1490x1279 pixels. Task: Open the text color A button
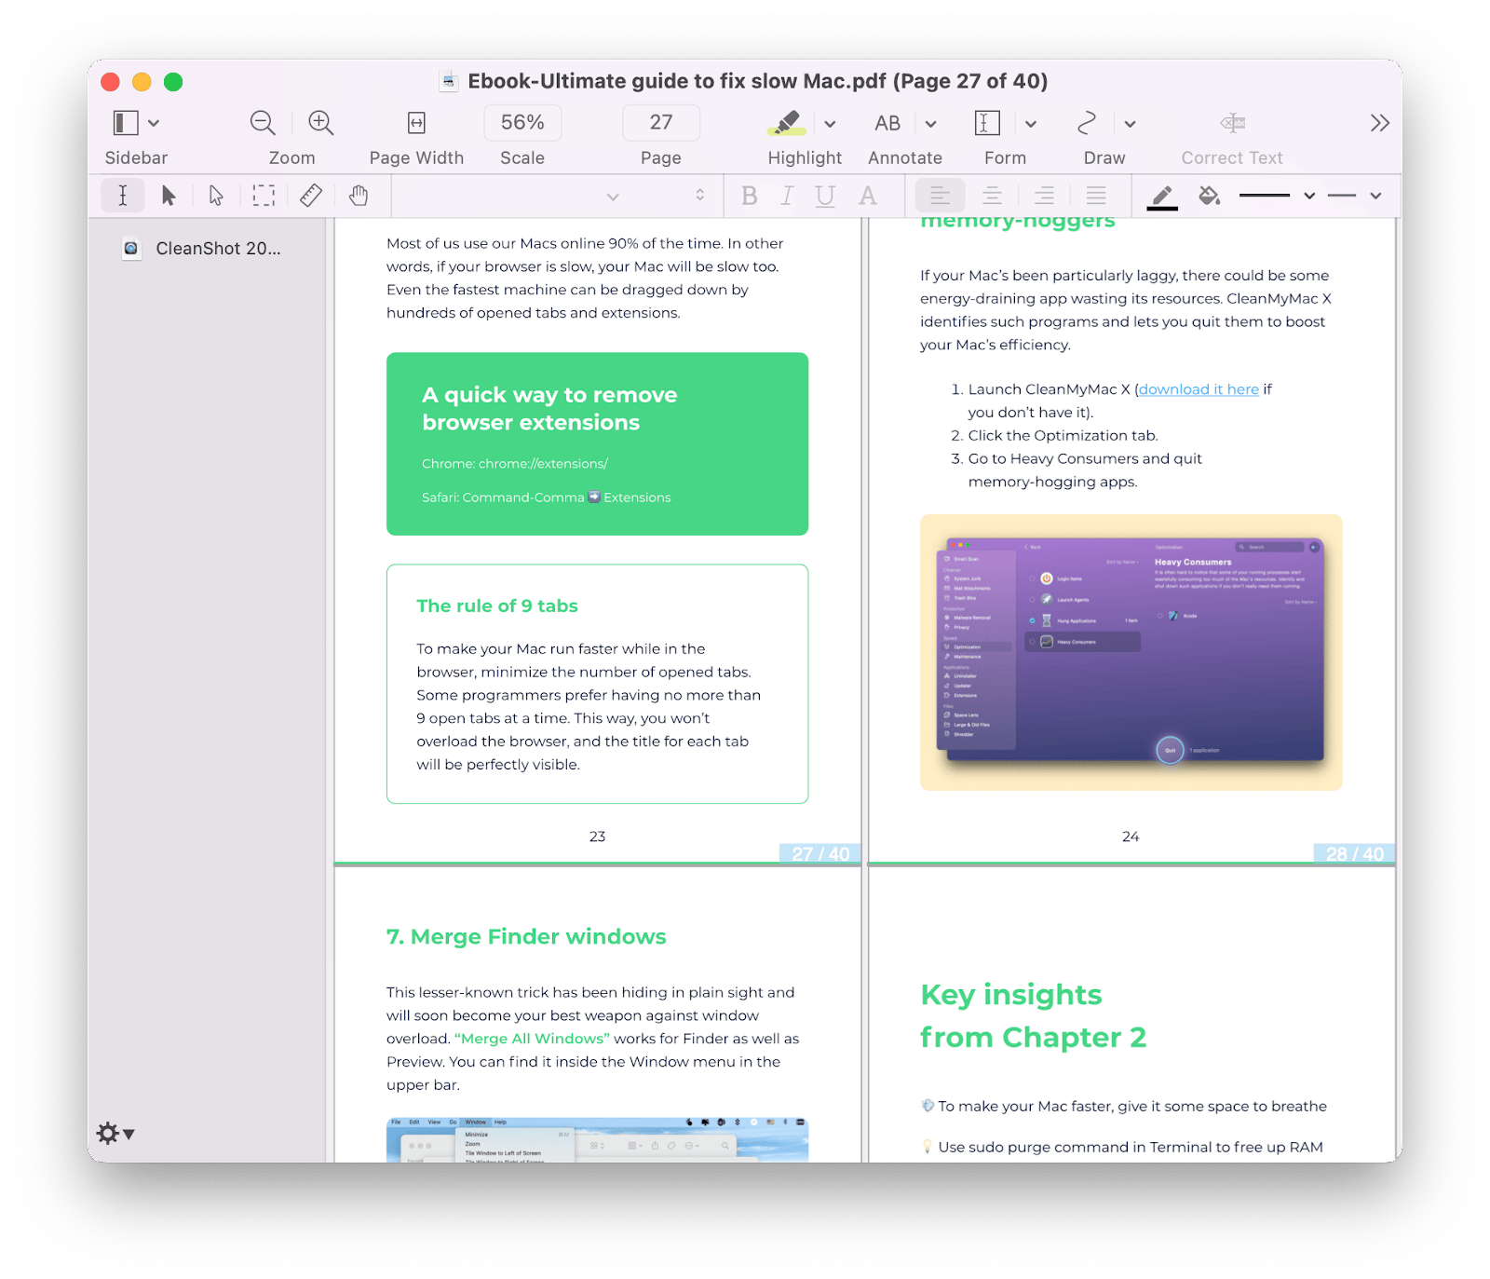click(x=868, y=196)
